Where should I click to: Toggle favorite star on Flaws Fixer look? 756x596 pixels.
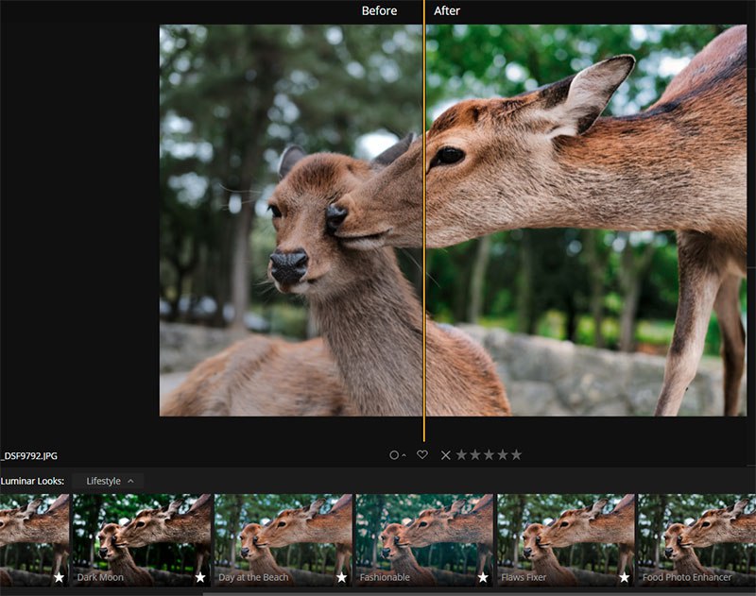tap(624, 577)
